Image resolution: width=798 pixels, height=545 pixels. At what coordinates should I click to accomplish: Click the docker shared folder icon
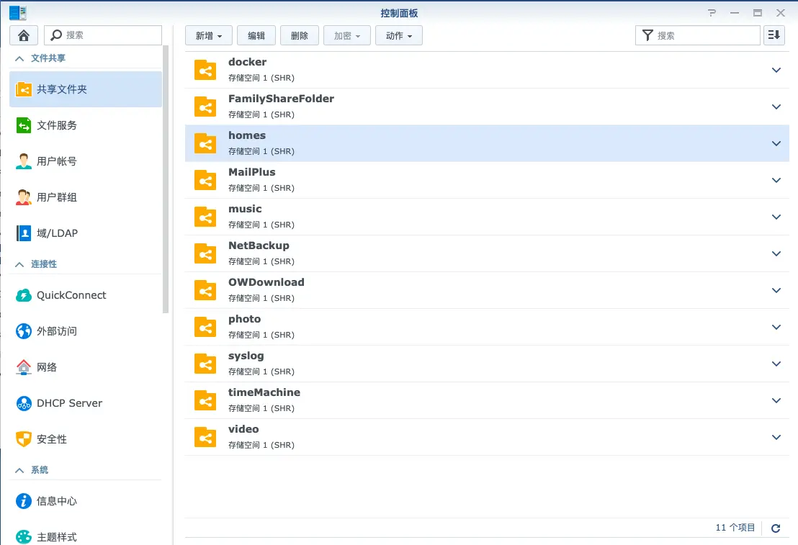(x=205, y=71)
